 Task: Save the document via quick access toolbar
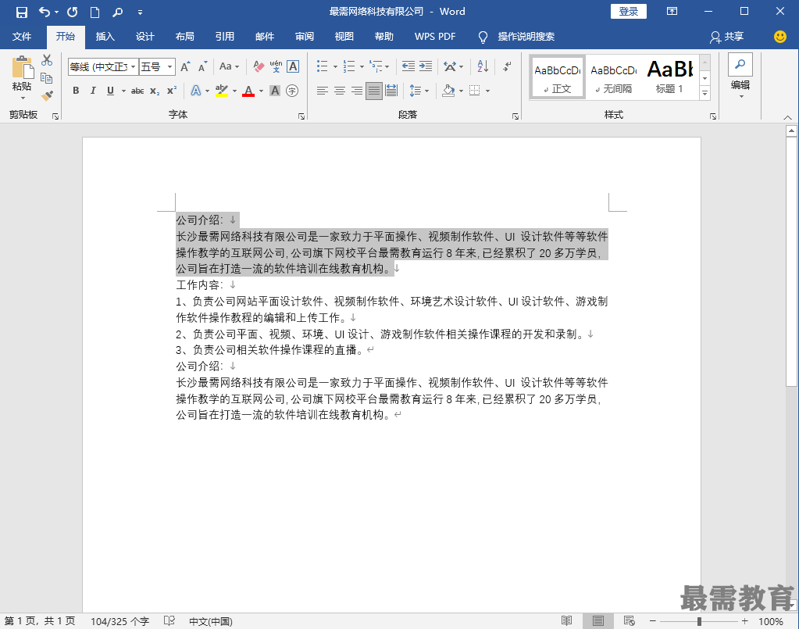[x=21, y=12]
